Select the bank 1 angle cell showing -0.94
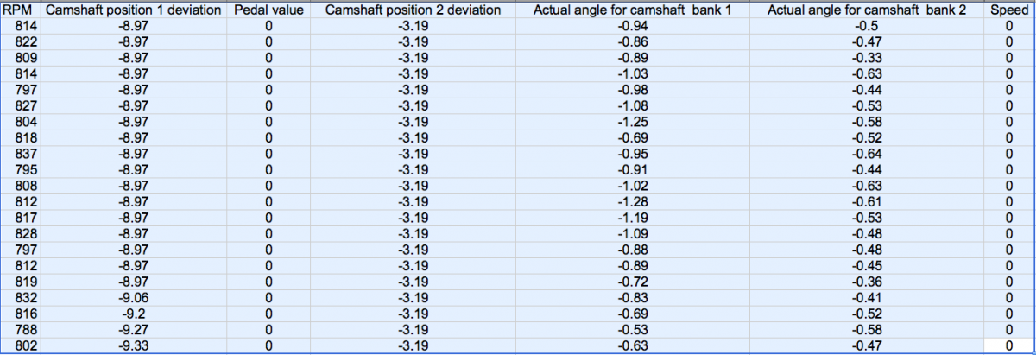This screenshot has height=355, width=1036. point(632,26)
